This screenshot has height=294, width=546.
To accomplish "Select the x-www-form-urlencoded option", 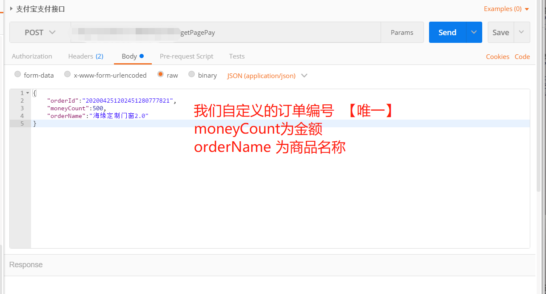I will click(x=67, y=74).
